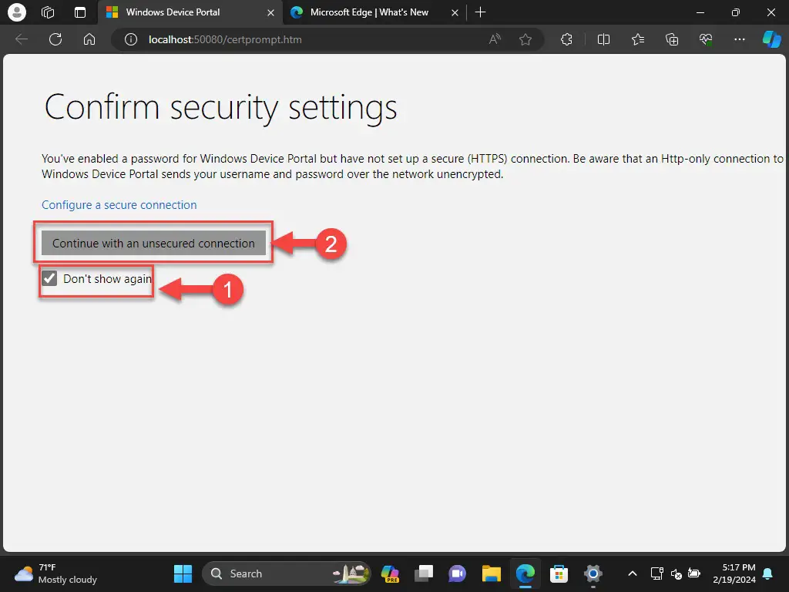Open network status icon in system tray
Viewport: 789px width, 592px height.
coord(656,573)
